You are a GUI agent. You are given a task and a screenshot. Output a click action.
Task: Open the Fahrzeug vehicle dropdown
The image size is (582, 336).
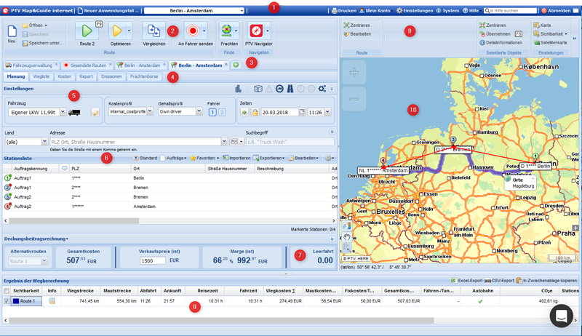pos(61,112)
